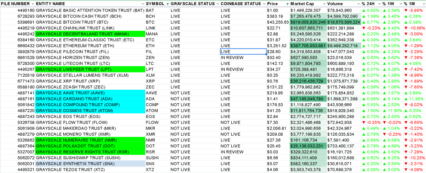426x173 pixels.
Task: Select the Aave GRAYSCALE STATUS NOT LIVE cell
Action: coord(195,93)
